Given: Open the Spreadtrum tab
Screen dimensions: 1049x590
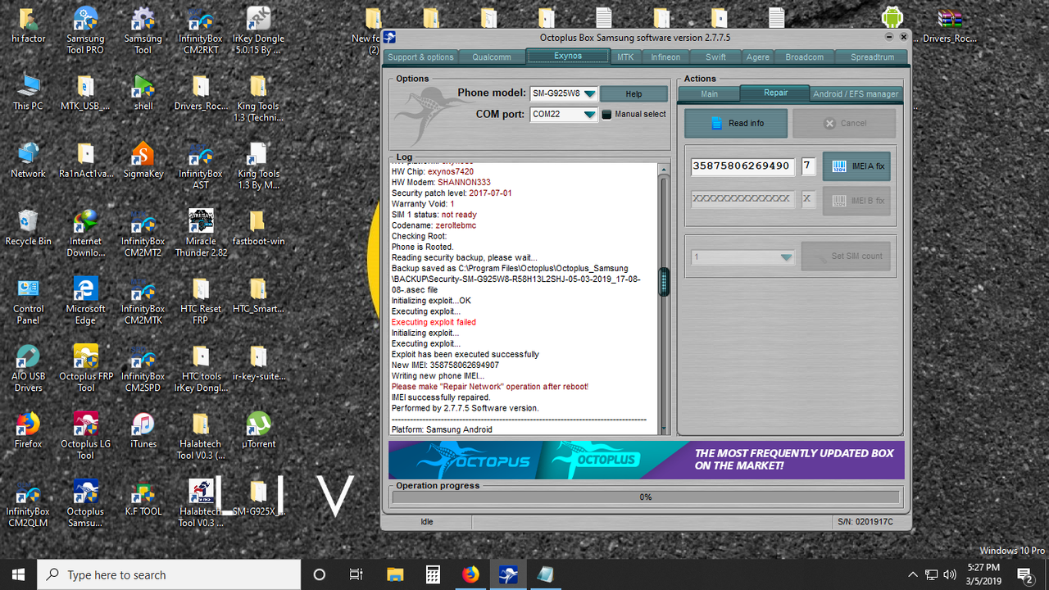Looking at the screenshot, I should (872, 57).
